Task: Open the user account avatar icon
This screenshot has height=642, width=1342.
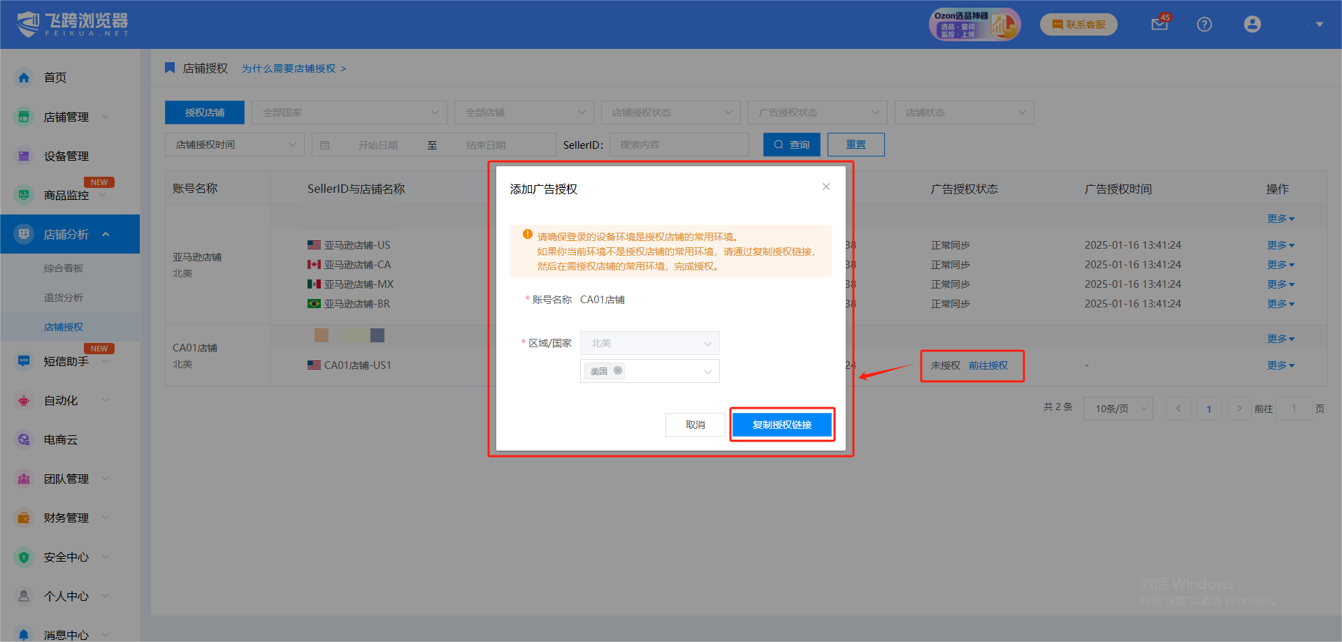Action: 1252,24
